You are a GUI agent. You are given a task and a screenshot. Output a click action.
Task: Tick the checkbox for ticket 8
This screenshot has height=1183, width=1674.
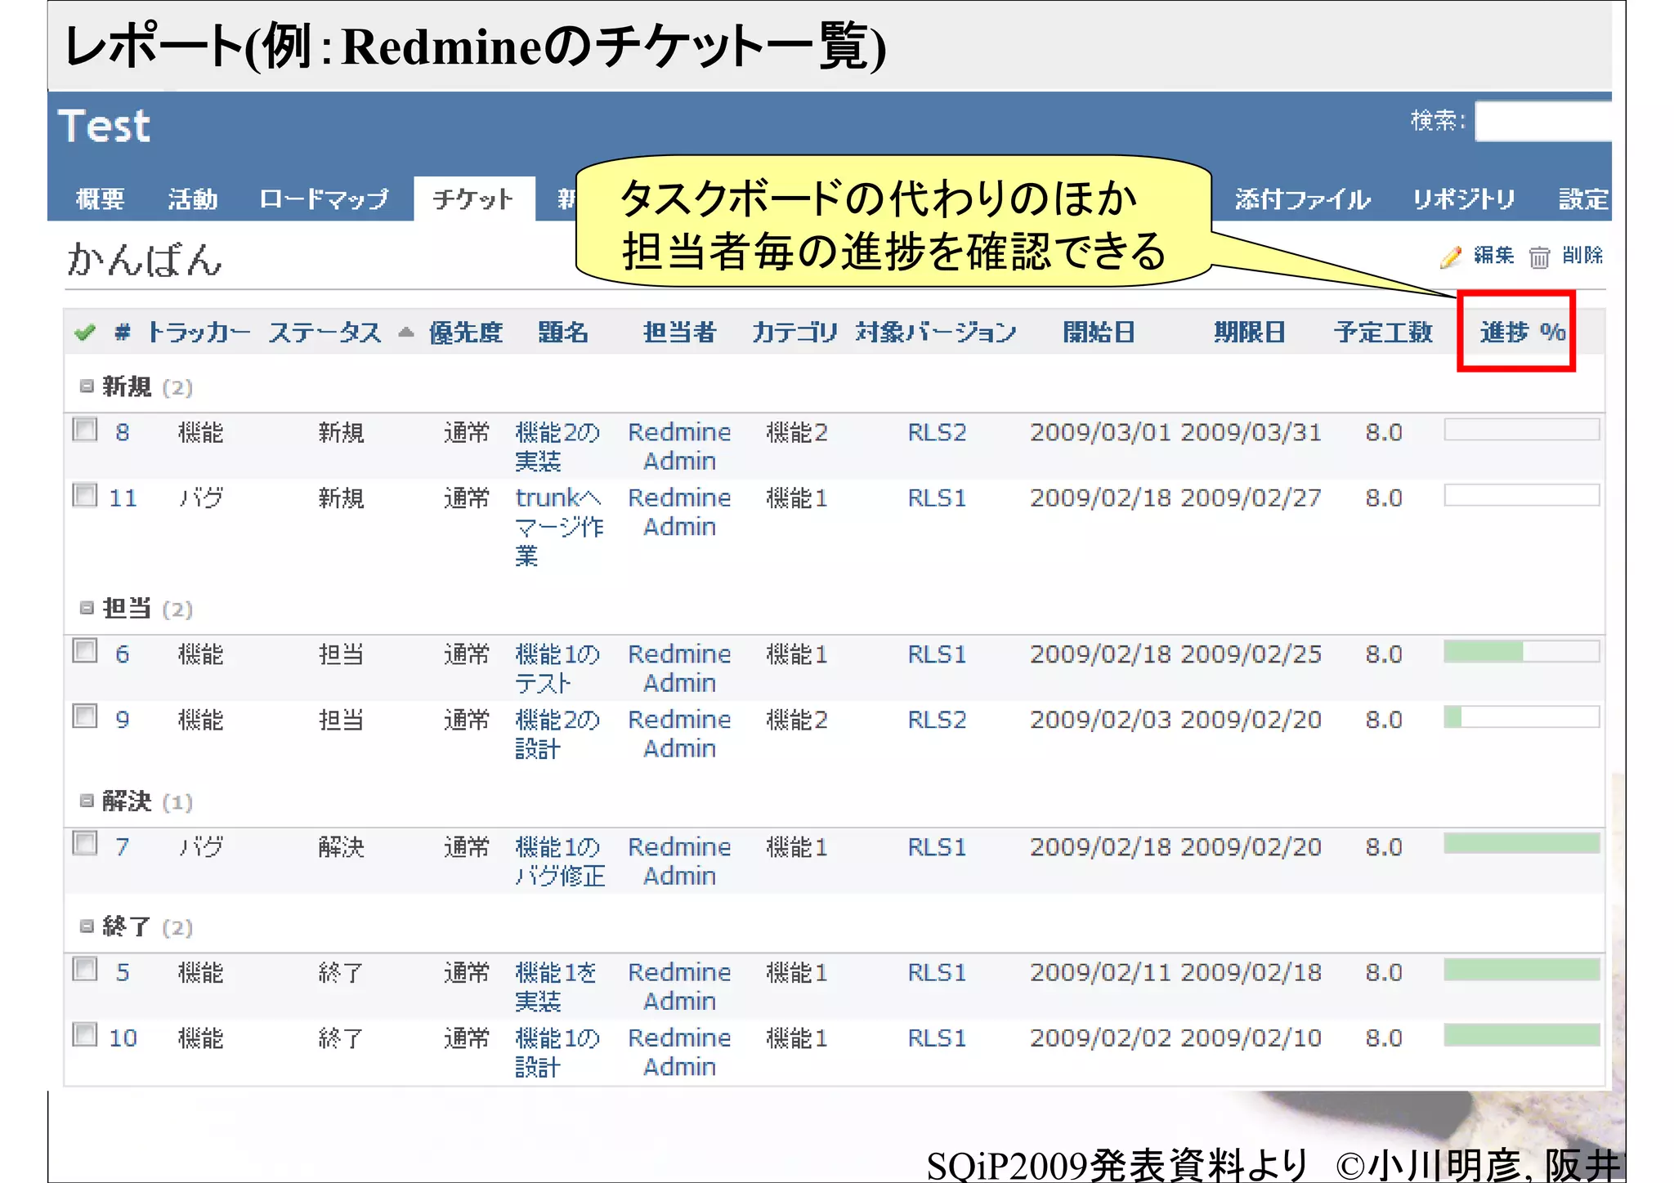click(85, 429)
